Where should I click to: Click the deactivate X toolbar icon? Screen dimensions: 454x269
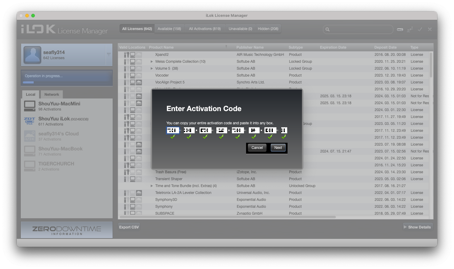tap(430, 29)
